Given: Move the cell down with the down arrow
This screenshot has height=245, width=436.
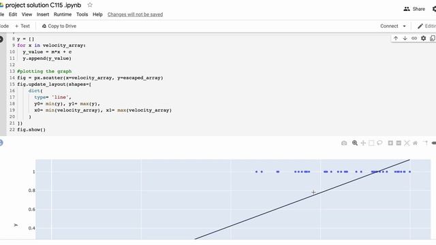Looking at the screenshot, I should [x=405, y=38].
